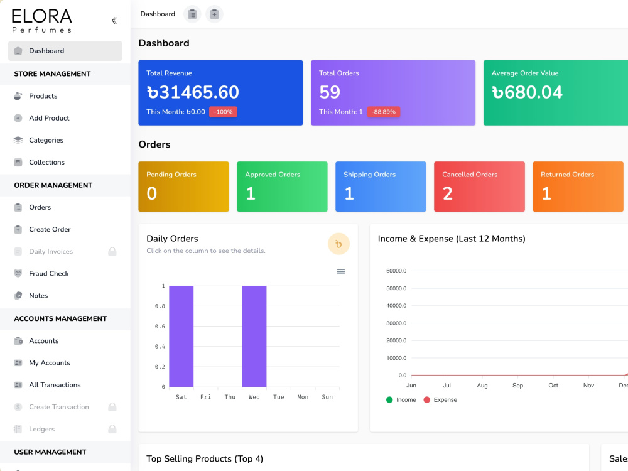Screen dimensions: 628x471
Task: Click the -100% revenue change badge
Action: (223, 112)
